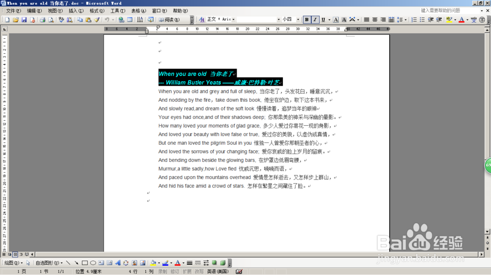Click the Print icon

[42, 20]
